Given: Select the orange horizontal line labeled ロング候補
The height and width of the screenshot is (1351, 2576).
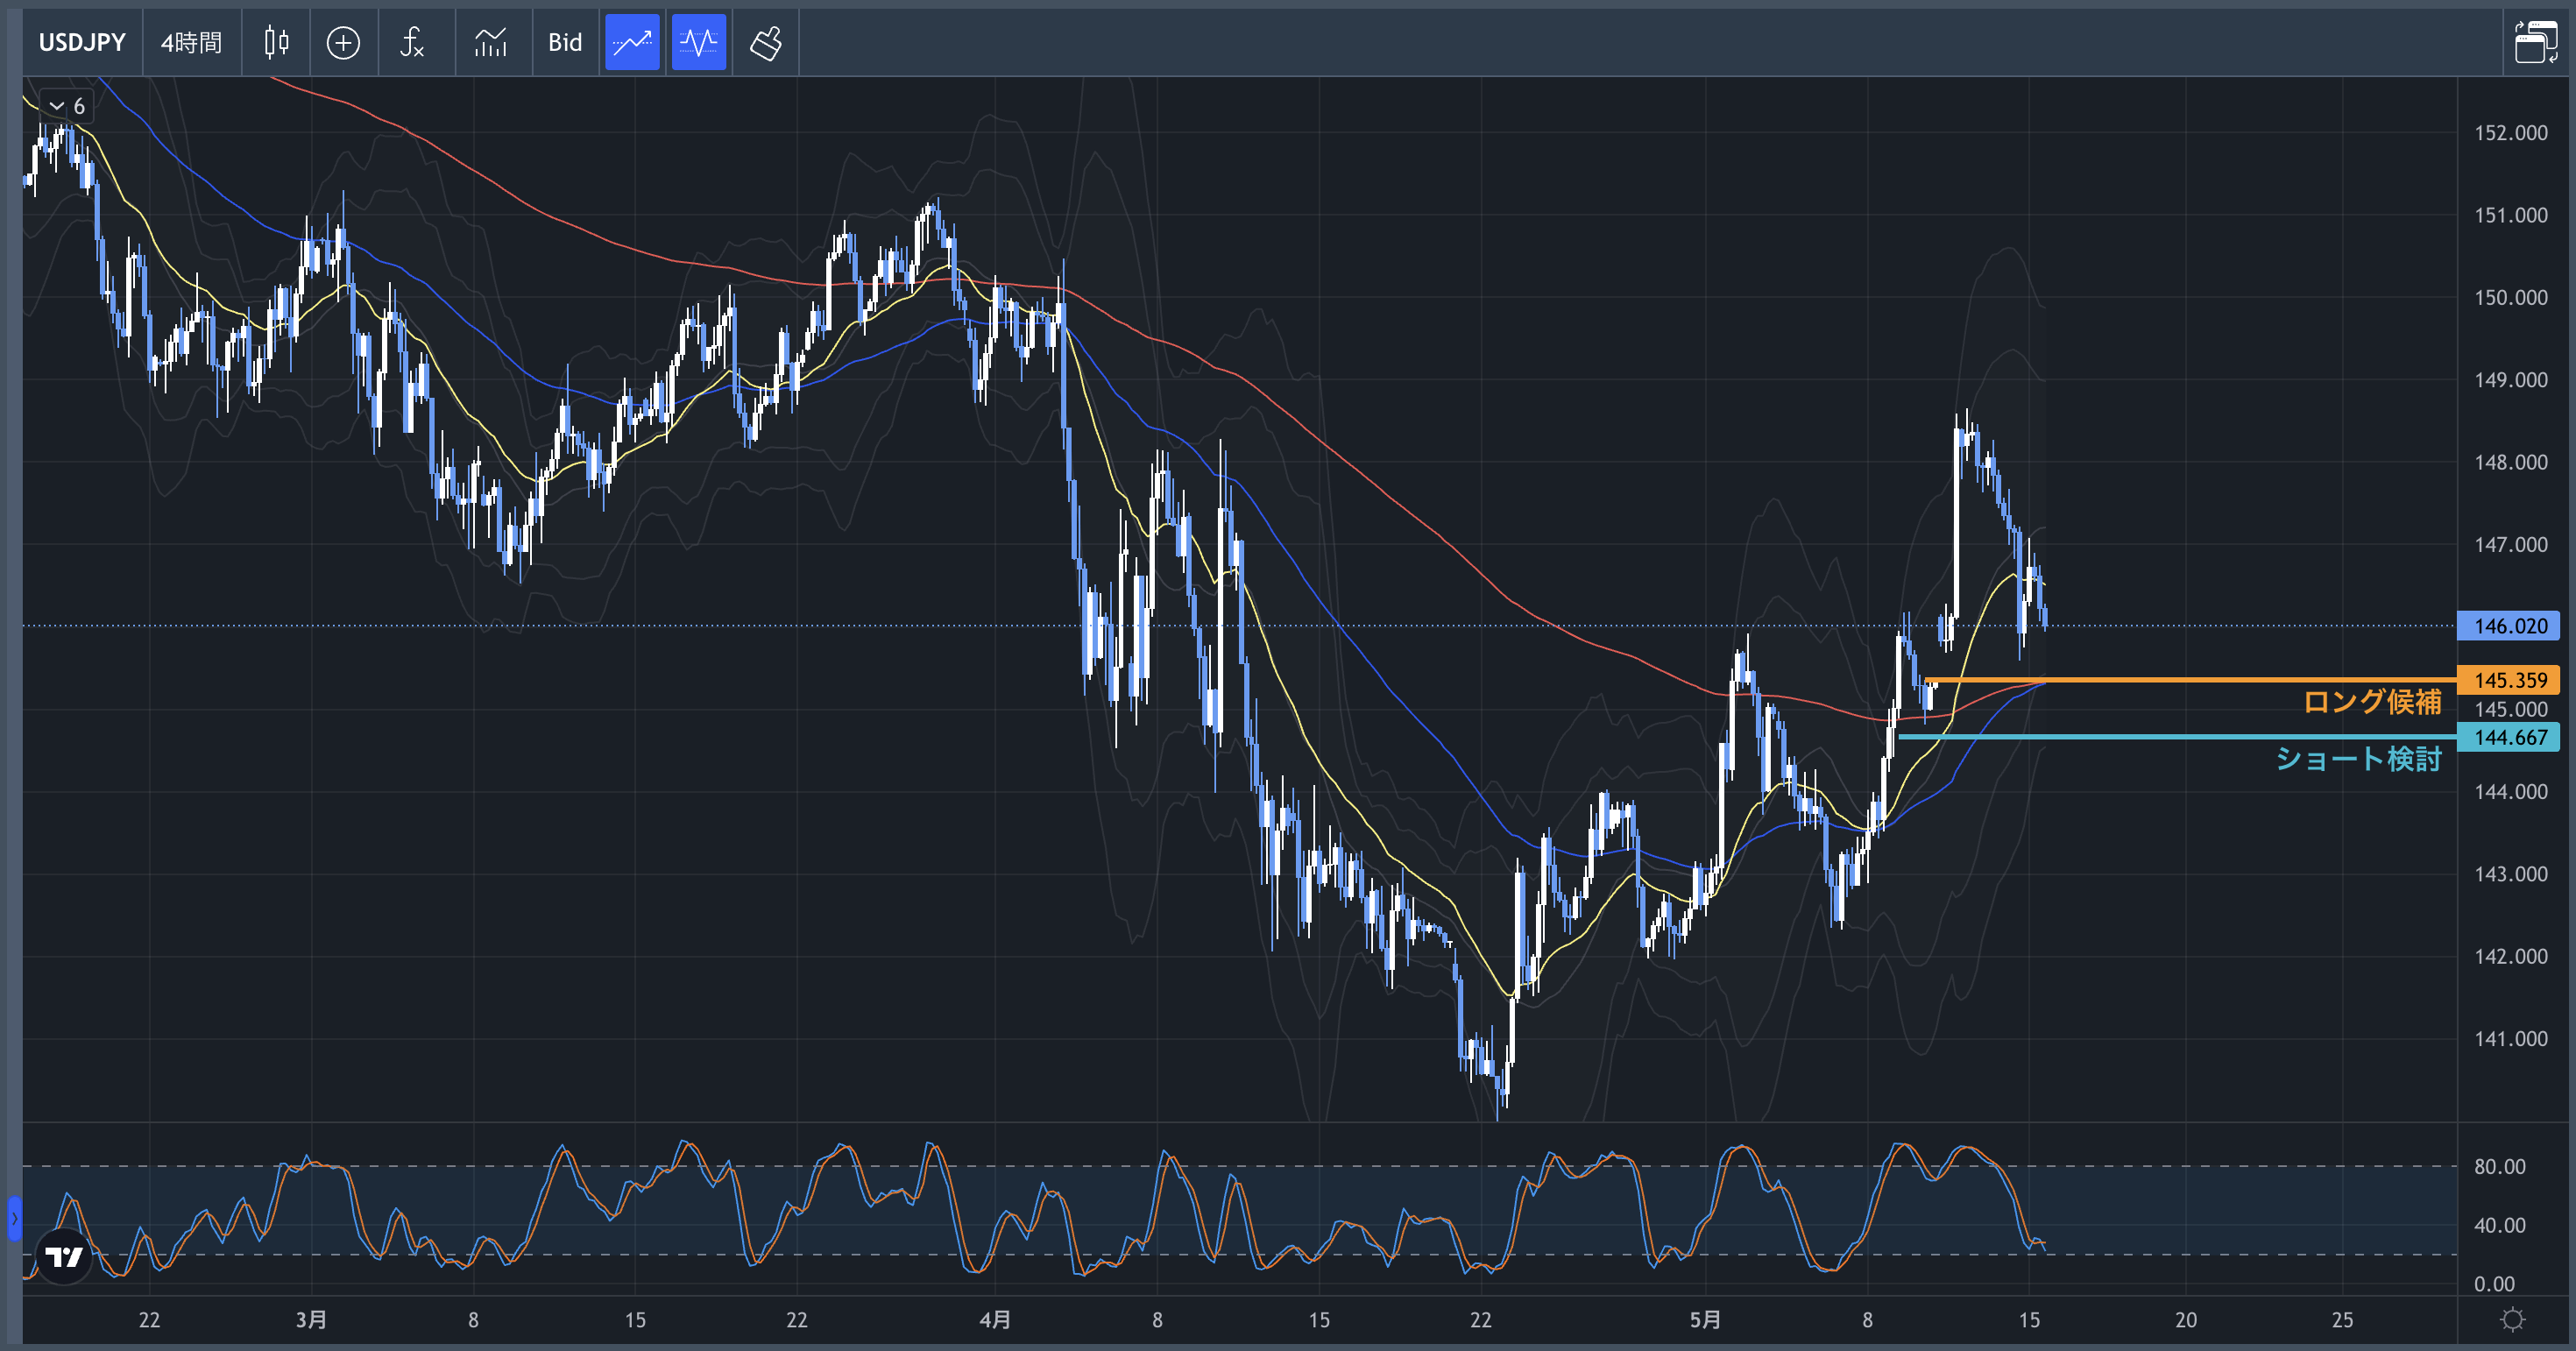Looking at the screenshot, I should (2190, 680).
